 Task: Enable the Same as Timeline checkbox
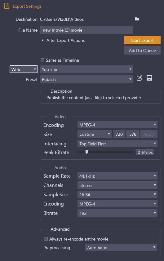[x=42, y=60]
